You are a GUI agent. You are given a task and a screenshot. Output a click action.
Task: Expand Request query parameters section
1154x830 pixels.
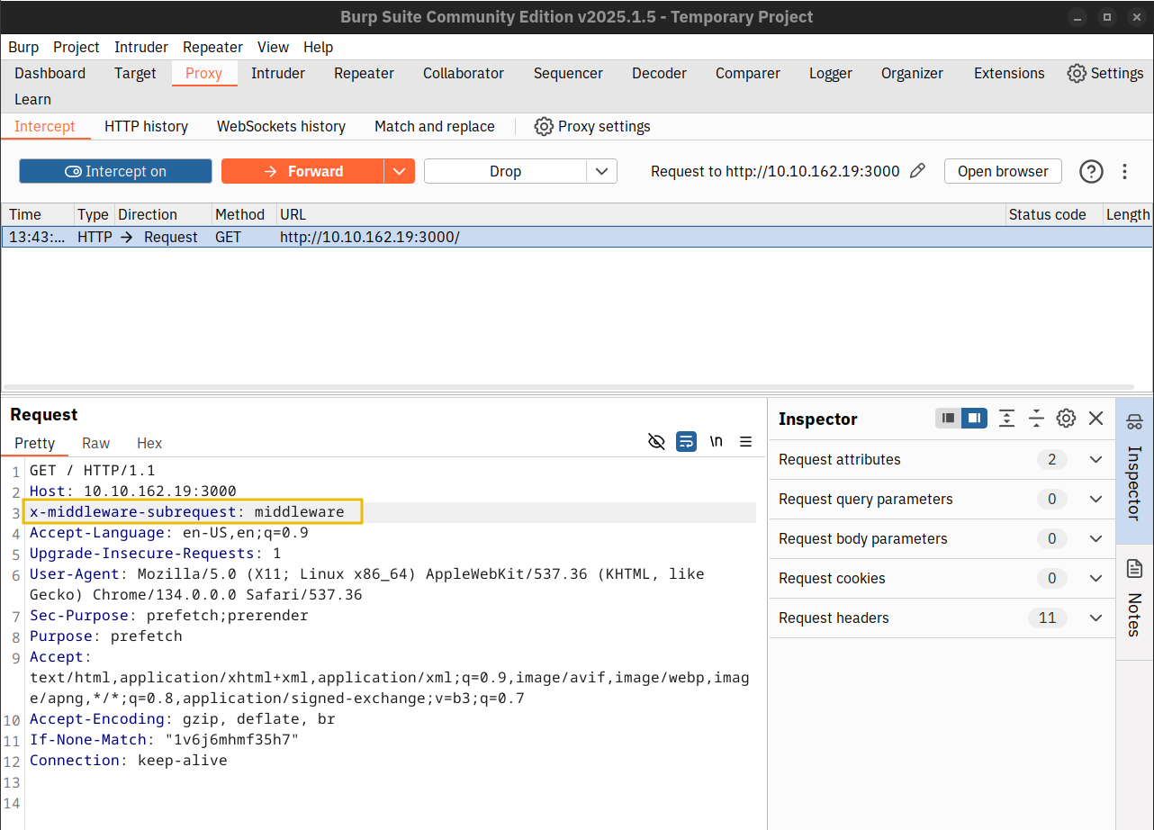point(942,499)
